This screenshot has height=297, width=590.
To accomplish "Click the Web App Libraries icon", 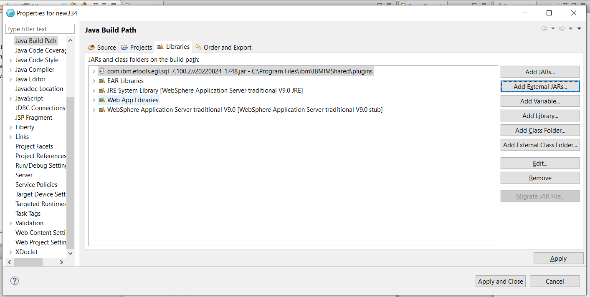I will click(x=102, y=100).
